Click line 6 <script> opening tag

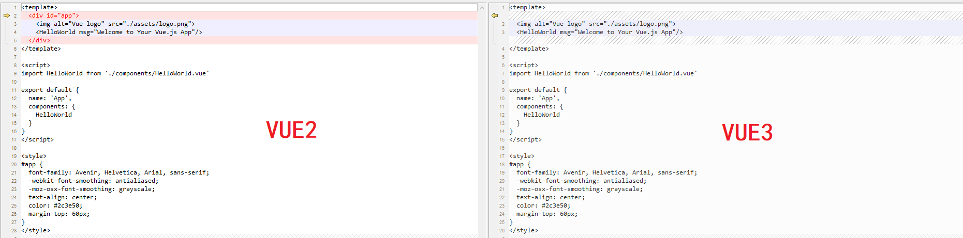click(524, 65)
